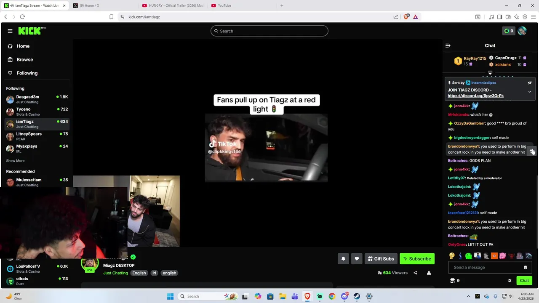Image resolution: width=539 pixels, height=303 pixels.
Task: Click RayRay1215 in gift leaderboard
Action: pyautogui.click(x=475, y=58)
